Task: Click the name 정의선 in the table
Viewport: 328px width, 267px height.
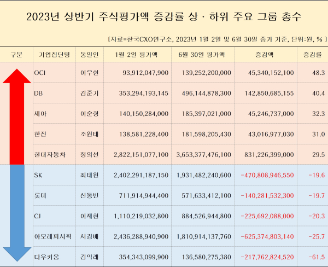Action: pyautogui.click(x=89, y=154)
